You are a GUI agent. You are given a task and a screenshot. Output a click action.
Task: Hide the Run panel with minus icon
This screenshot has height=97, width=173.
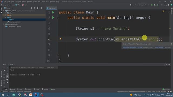click(x=169, y=65)
